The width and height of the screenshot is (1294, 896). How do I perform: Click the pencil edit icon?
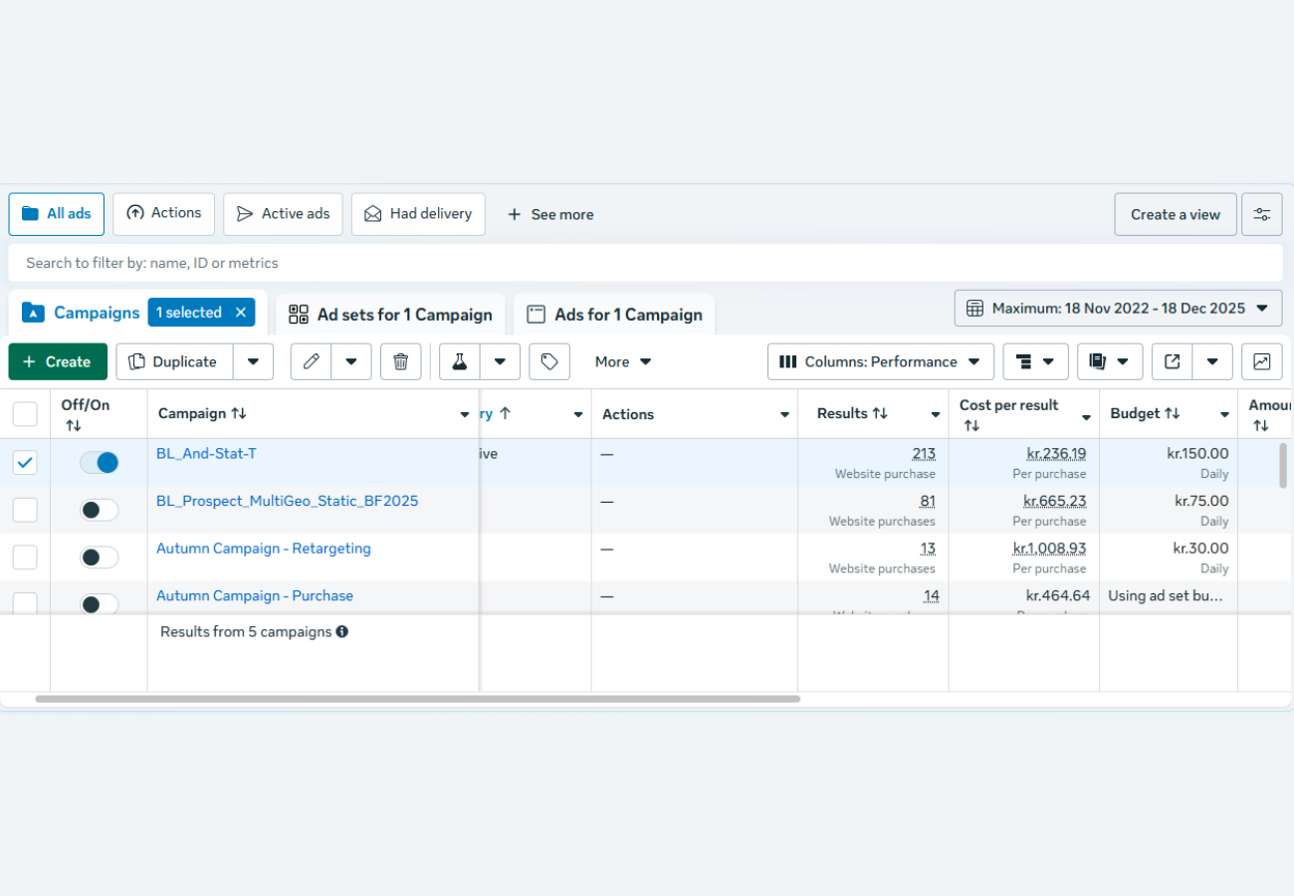pyautogui.click(x=312, y=361)
